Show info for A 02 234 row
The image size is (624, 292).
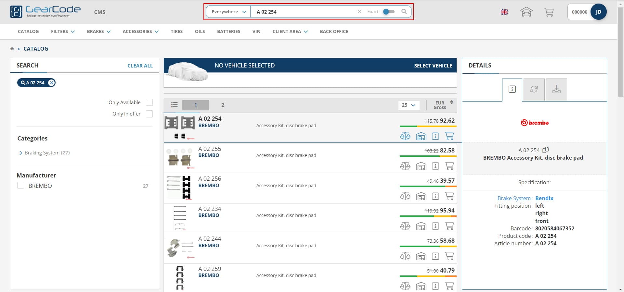coord(435,226)
